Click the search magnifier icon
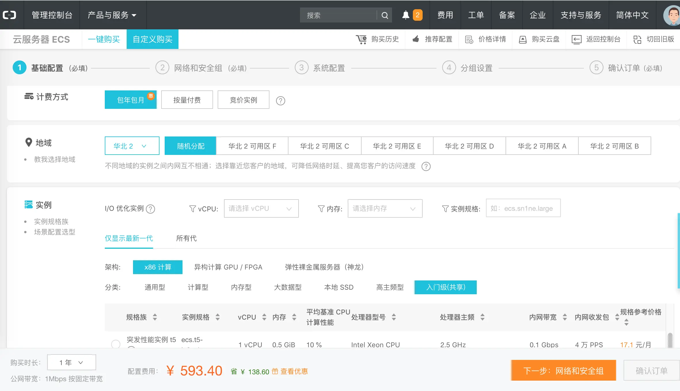 pyautogui.click(x=385, y=15)
